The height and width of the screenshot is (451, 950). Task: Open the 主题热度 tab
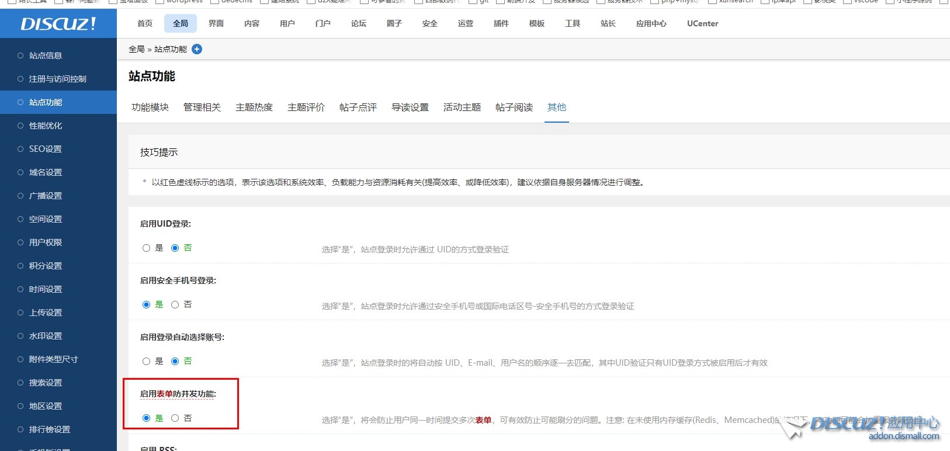pyautogui.click(x=254, y=107)
